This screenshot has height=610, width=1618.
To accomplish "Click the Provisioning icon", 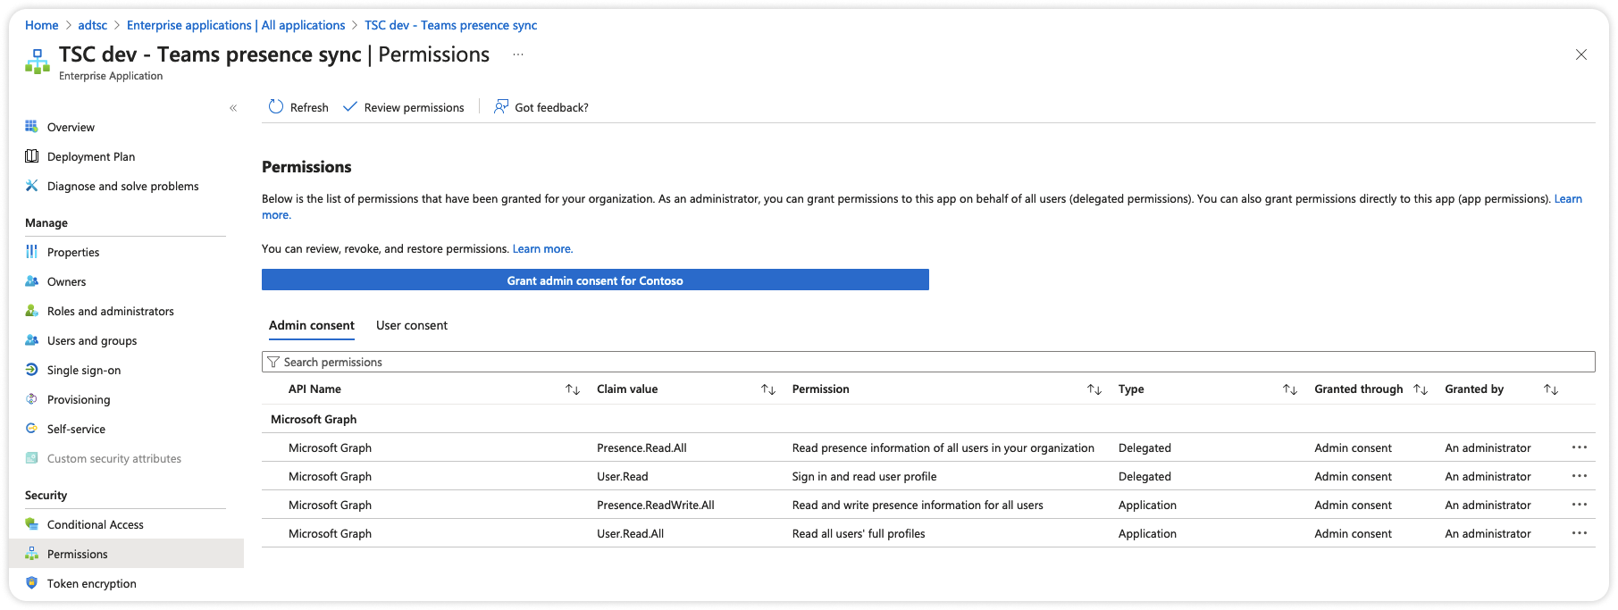I will tap(31, 399).
